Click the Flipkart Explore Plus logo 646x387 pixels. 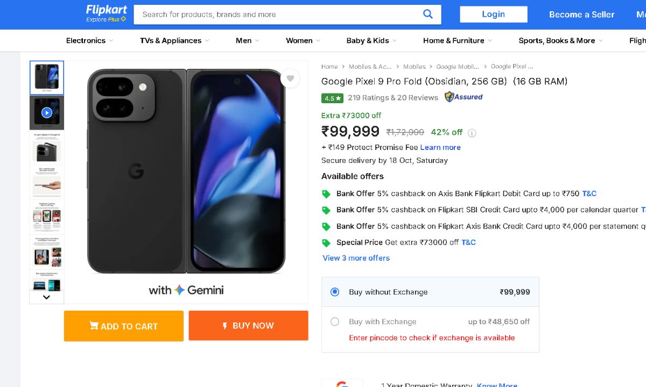coord(107,14)
